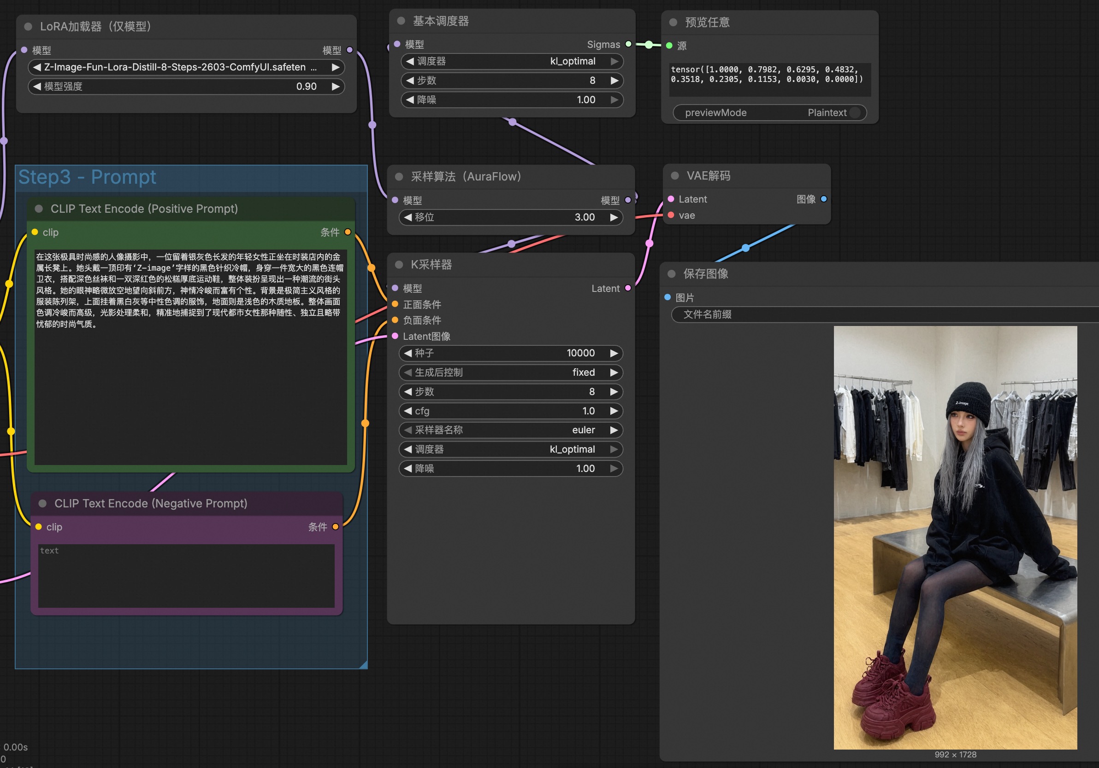Open the Z-Image LoRA file selector
This screenshot has height=768, width=1099.
pos(186,67)
